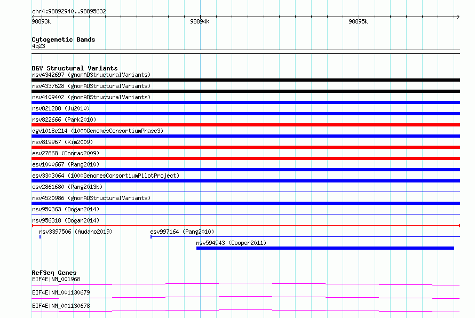The image size is (475, 318).
Task: Select red bar under nsv819967
Action: click(x=246, y=147)
